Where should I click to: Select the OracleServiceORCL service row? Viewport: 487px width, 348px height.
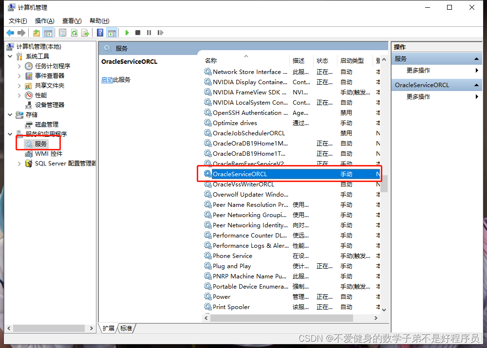pos(292,174)
